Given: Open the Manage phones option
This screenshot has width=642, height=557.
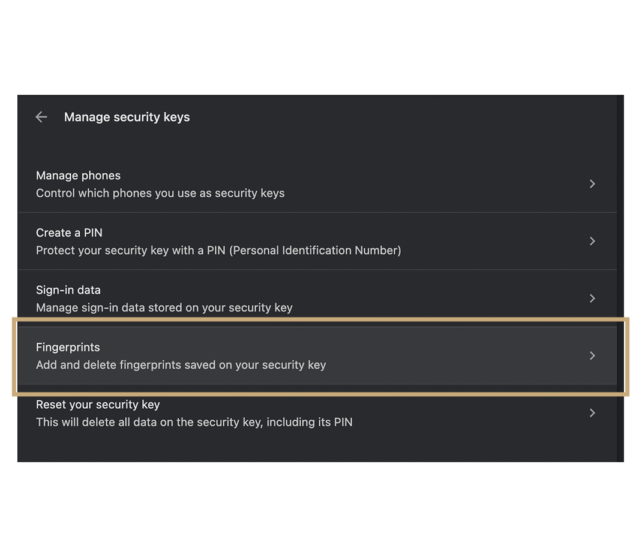Looking at the screenshot, I should [x=78, y=175].
